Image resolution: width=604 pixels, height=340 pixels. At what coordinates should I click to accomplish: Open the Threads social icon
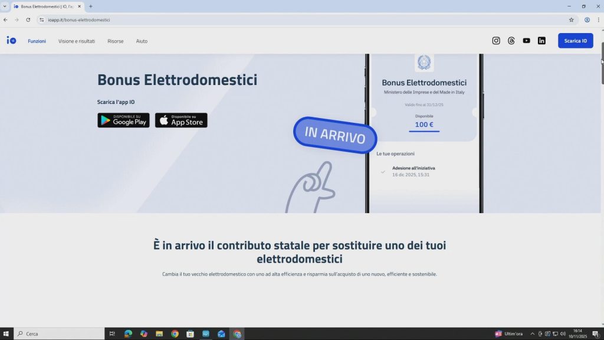pyautogui.click(x=511, y=41)
